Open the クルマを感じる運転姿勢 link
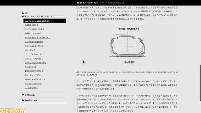Image resolution: width=201 pixels, height=113 pixels. tap(34, 42)
